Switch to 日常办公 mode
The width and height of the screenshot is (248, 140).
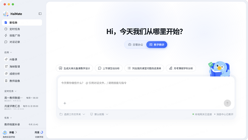[136, 45]
